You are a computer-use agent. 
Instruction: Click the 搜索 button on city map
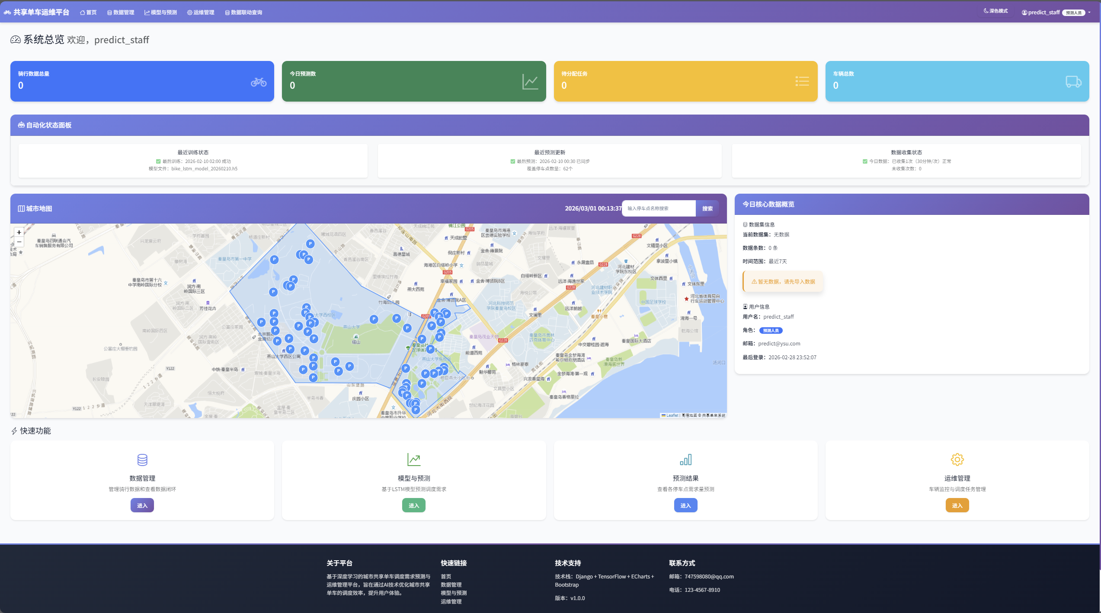[x=707, y=208]
